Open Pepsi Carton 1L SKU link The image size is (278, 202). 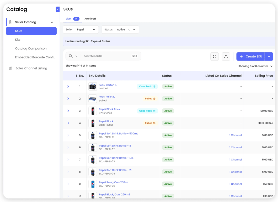pos(108,85)
